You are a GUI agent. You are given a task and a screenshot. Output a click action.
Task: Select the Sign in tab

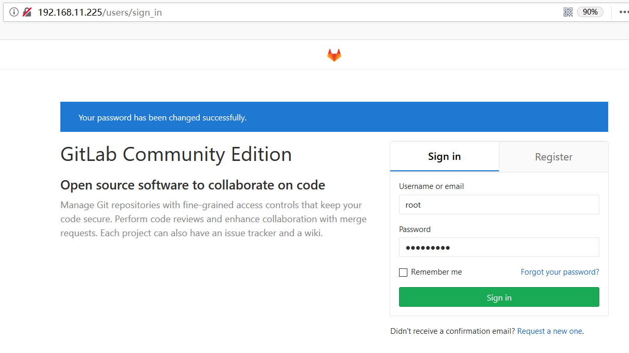[444, 157]
